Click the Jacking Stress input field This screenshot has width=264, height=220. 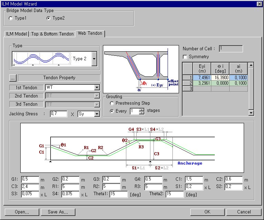tap(58, 114)
